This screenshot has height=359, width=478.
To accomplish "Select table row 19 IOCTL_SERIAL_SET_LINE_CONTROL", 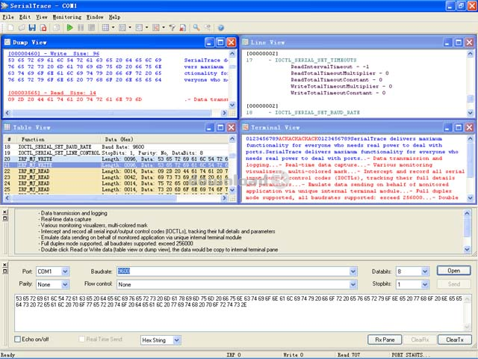I will tap(116, 153).
